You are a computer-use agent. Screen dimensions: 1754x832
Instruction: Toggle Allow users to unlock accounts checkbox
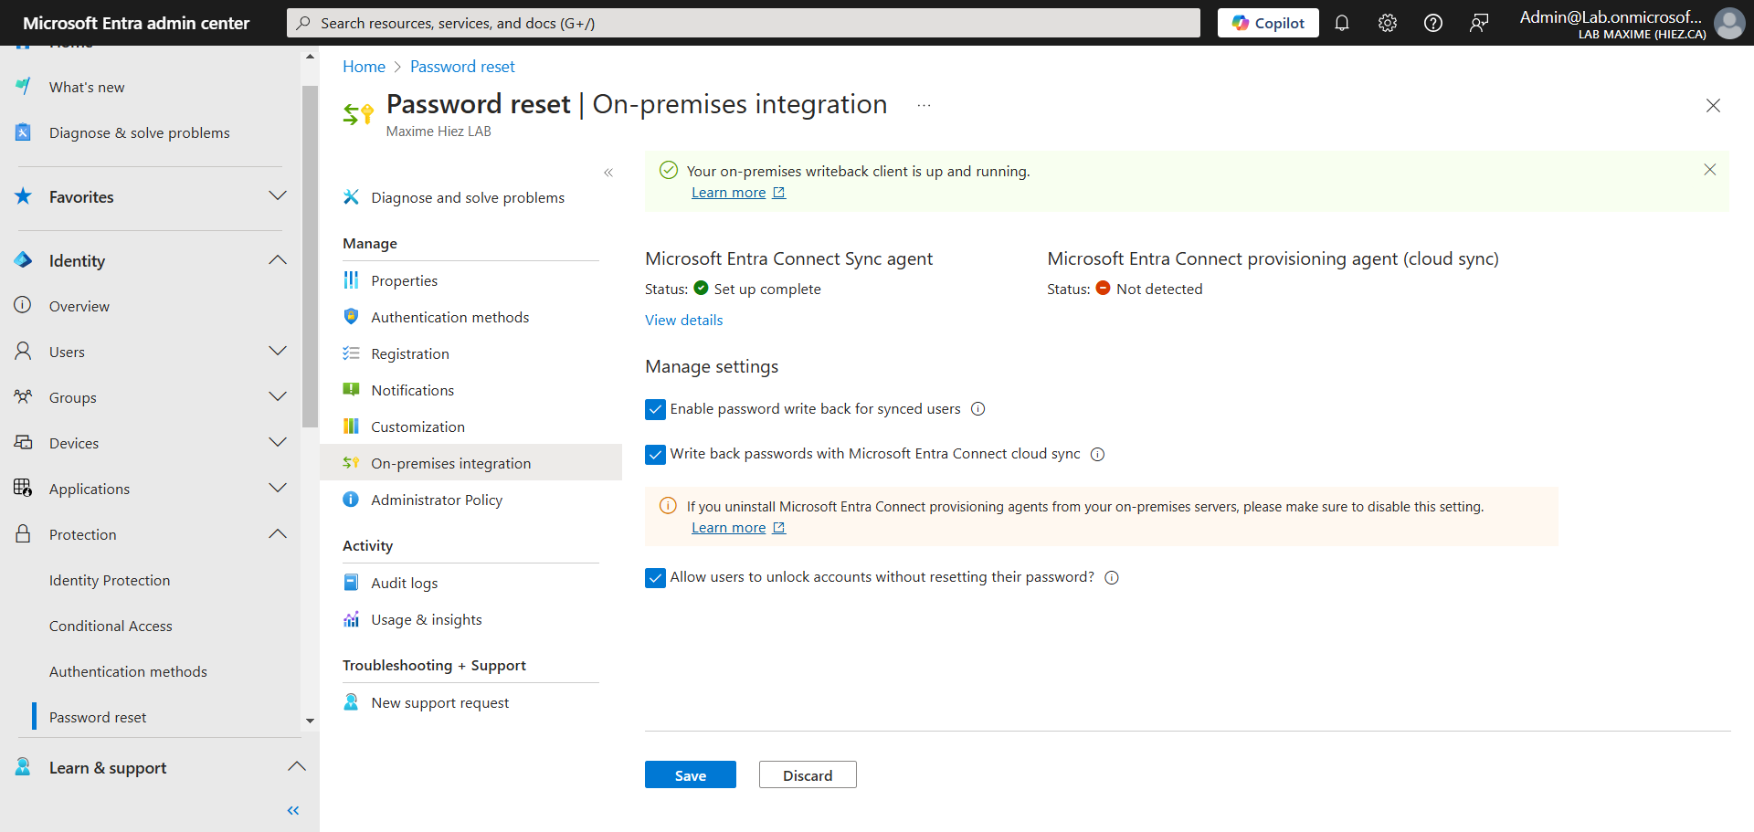[655, 577]
